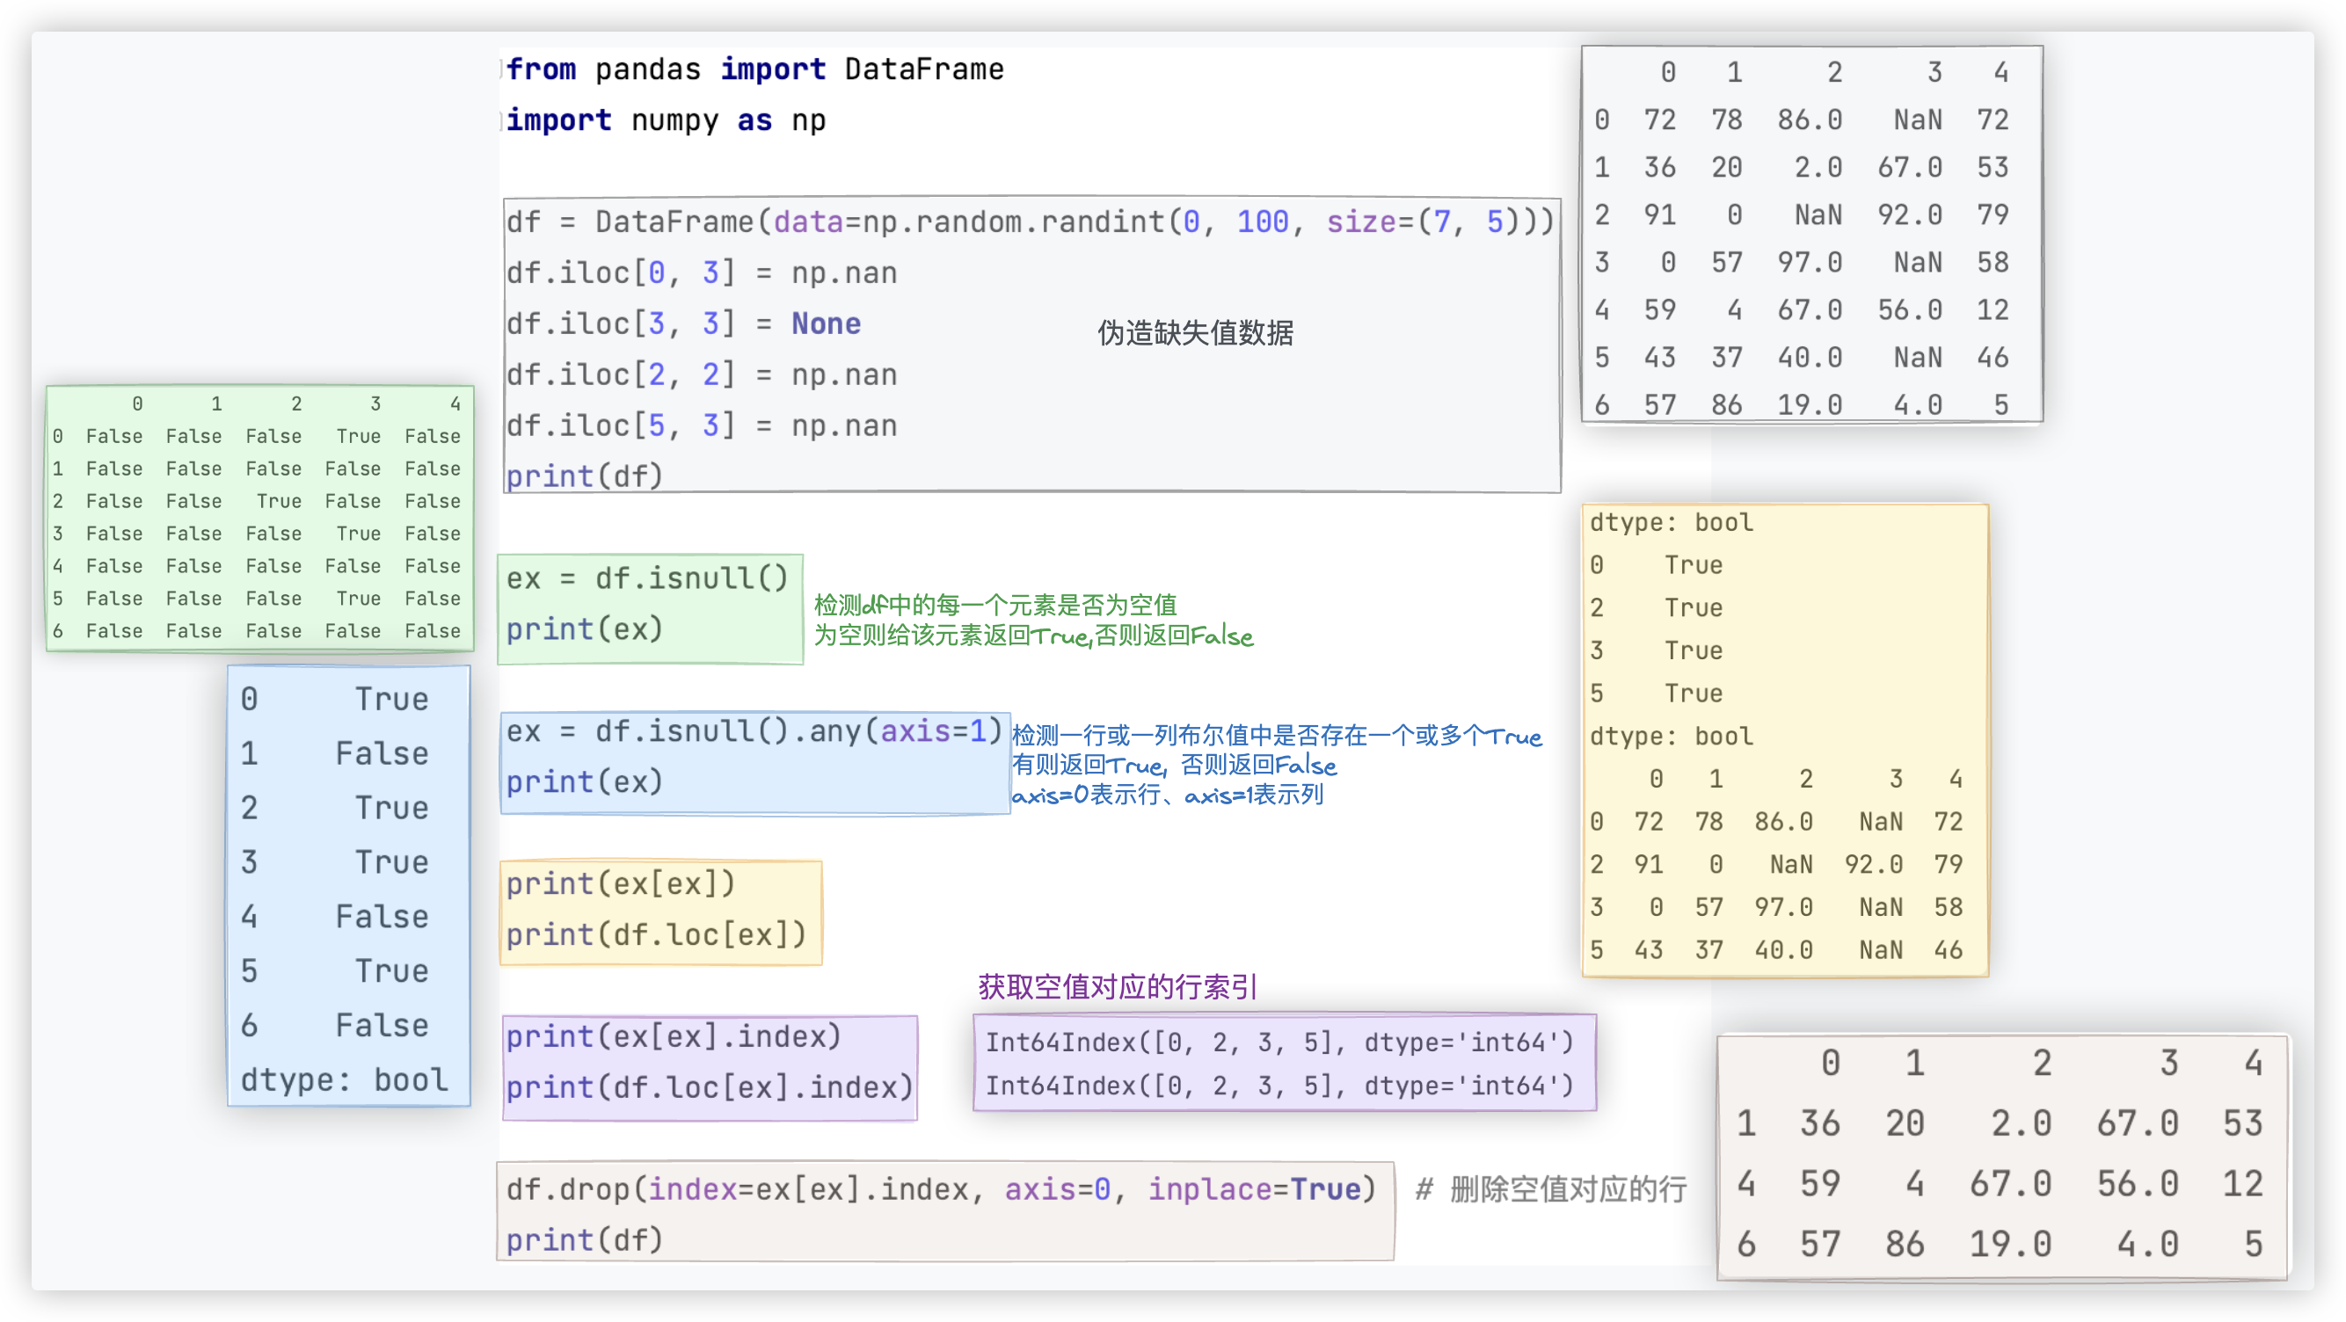Select the green True/False isnull output table

pyautogui.click(x=259, y=518)
